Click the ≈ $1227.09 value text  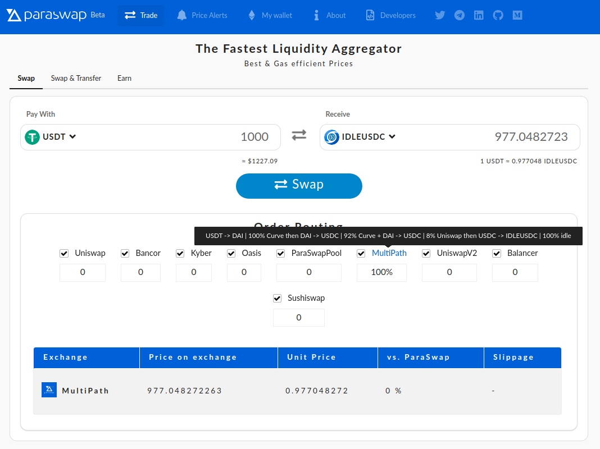[x=260, y=161]
